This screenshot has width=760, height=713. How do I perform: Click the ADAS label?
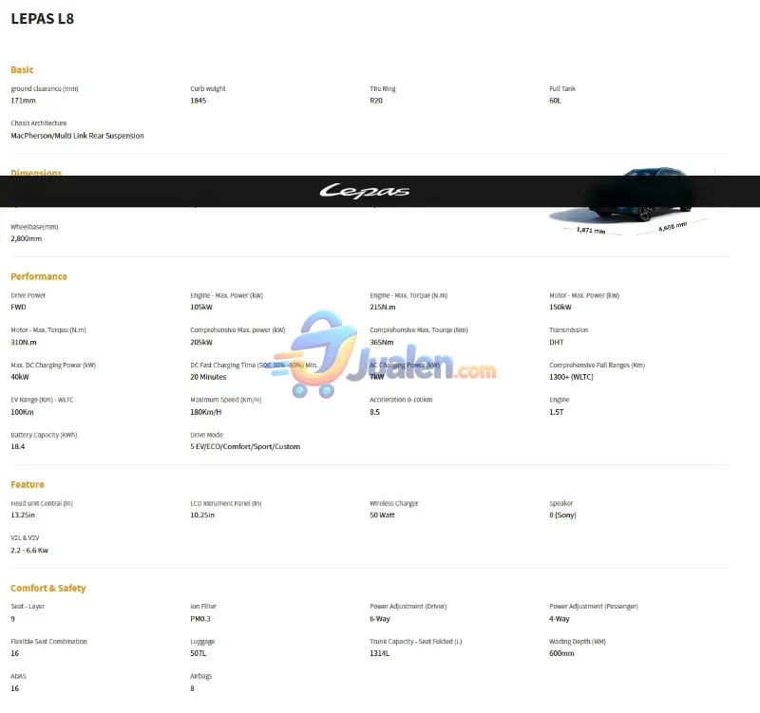click(x=18, y=676)
